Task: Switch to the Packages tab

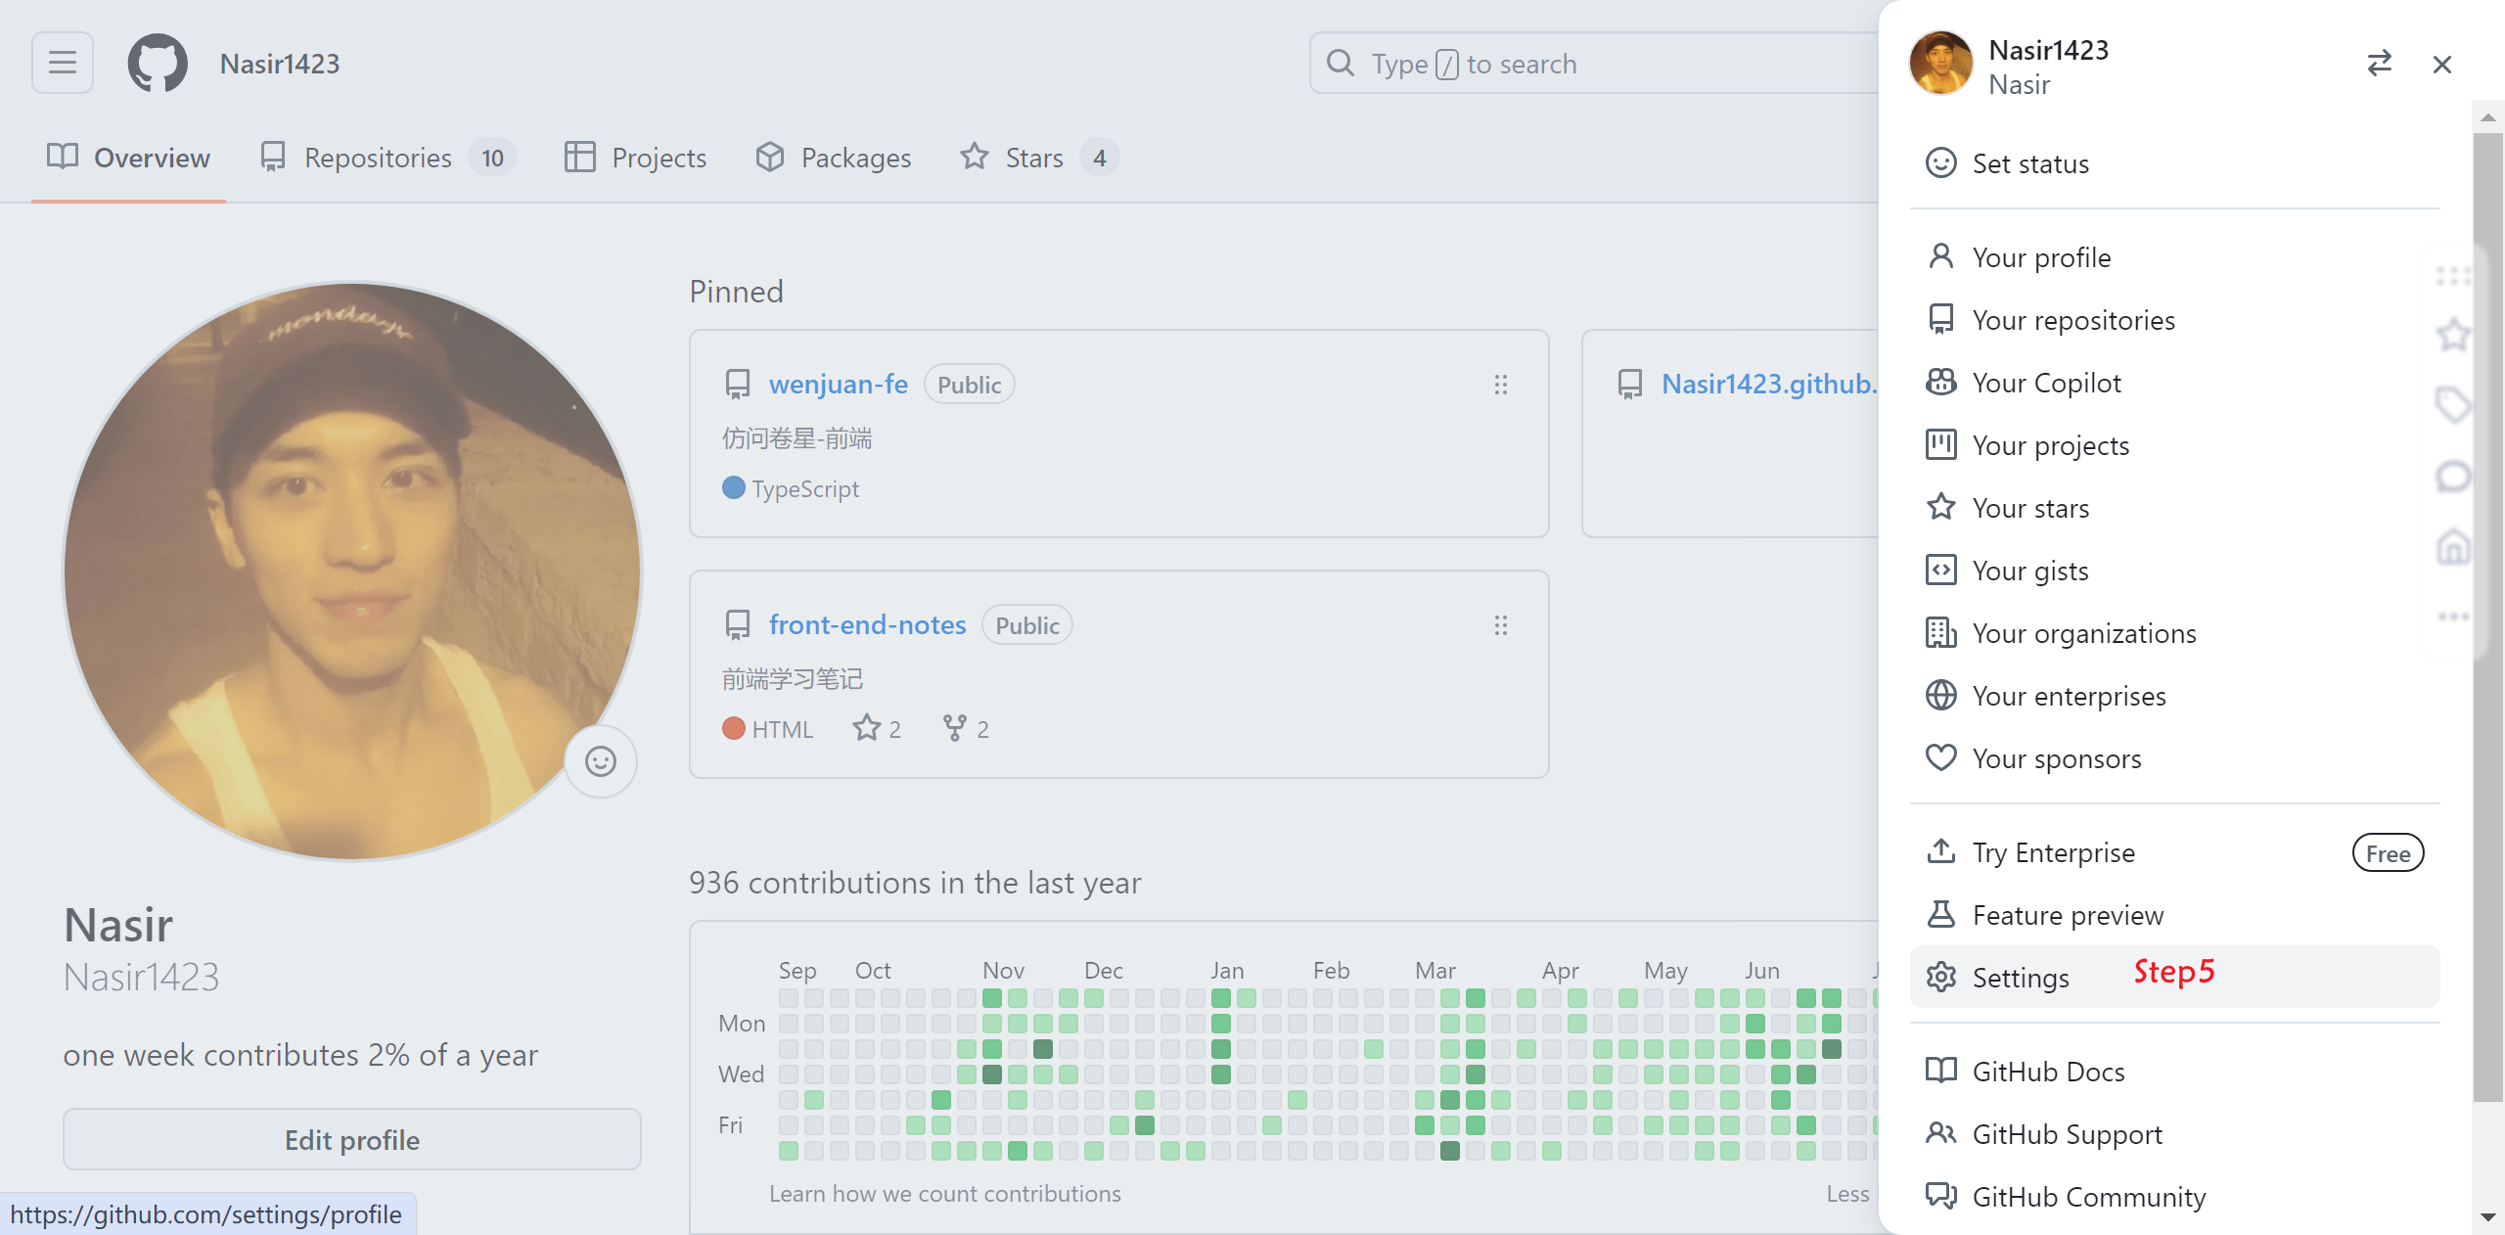Action: (x=834, y=158)
